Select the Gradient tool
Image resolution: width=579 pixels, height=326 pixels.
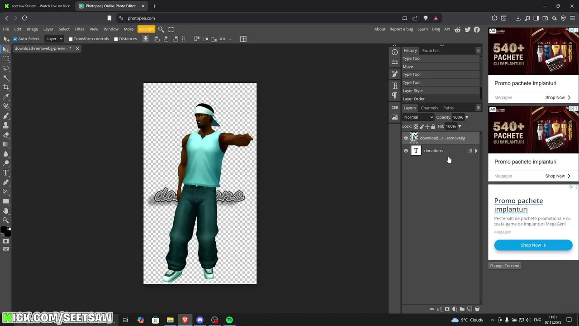point(6,144)
